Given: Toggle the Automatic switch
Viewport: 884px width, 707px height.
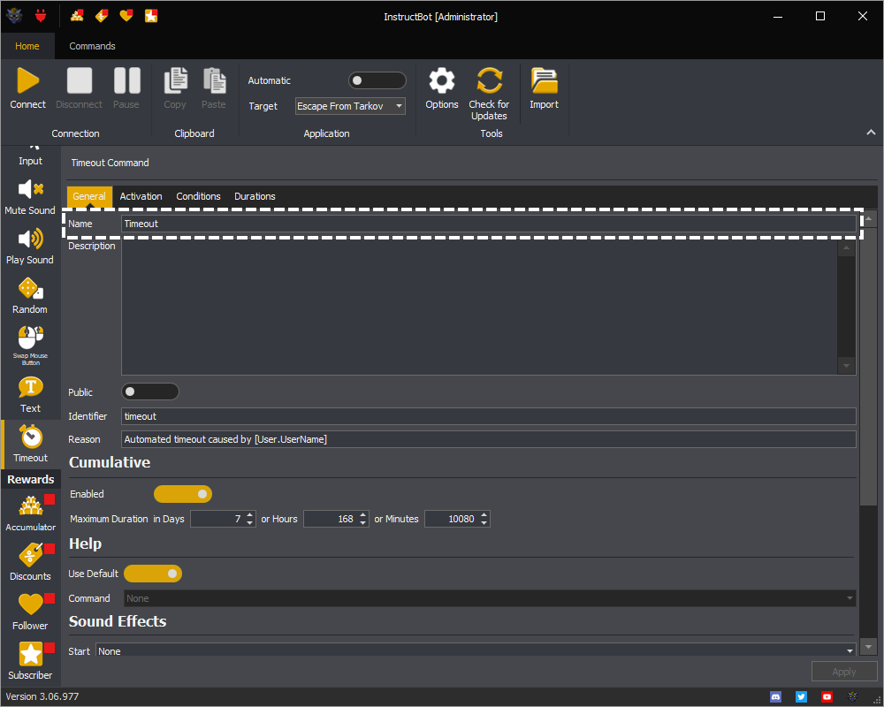Looking at the screenshot, I should coord(377,80).
